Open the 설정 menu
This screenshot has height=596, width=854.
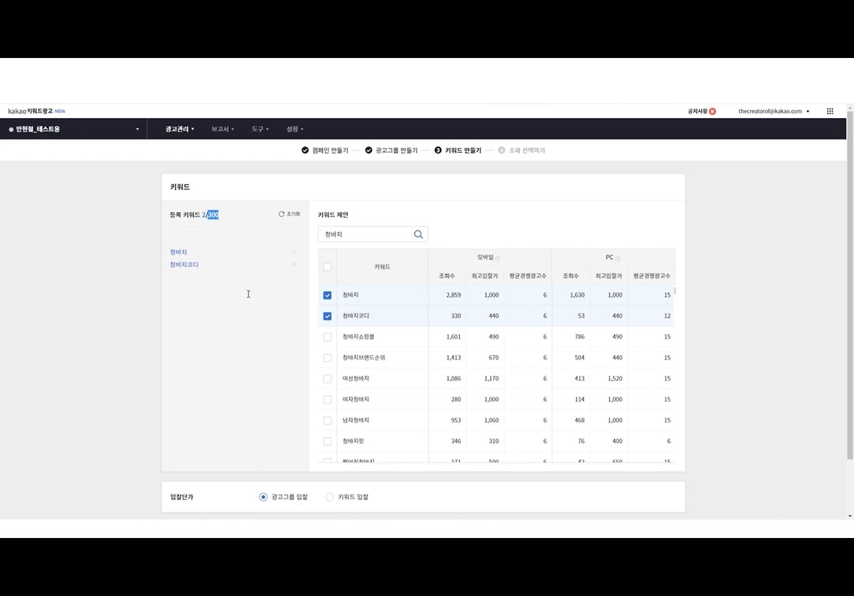(x=294, y=129)
